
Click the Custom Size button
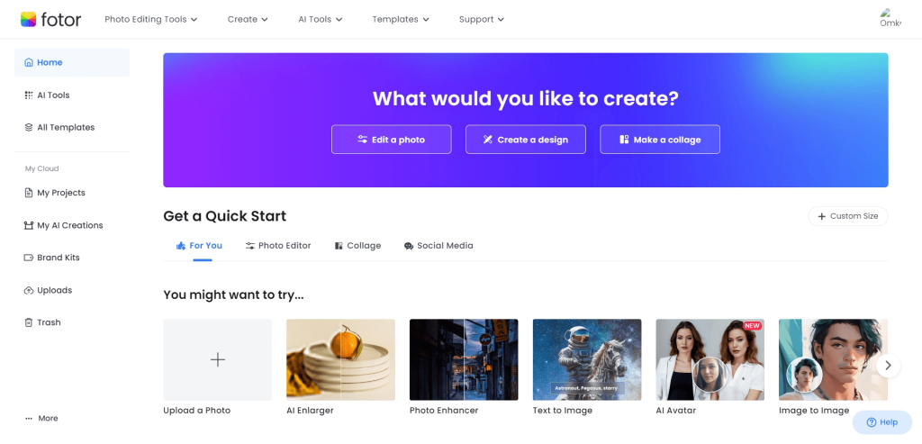[x=848, y=216]
